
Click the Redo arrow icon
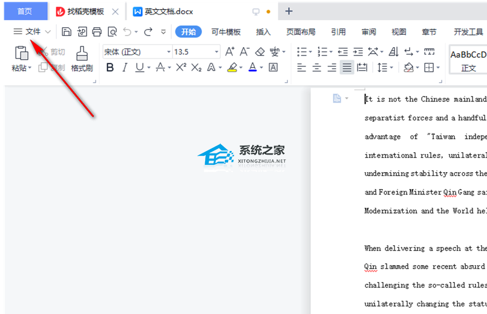point(148,31)
